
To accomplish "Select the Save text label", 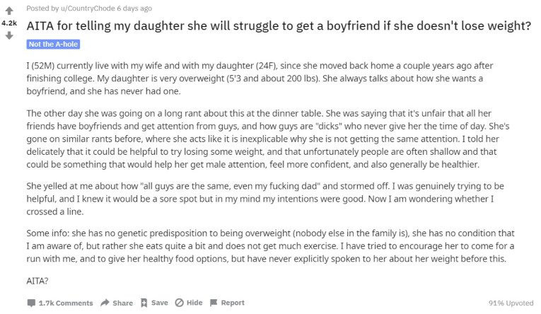I will pos(159,303).
